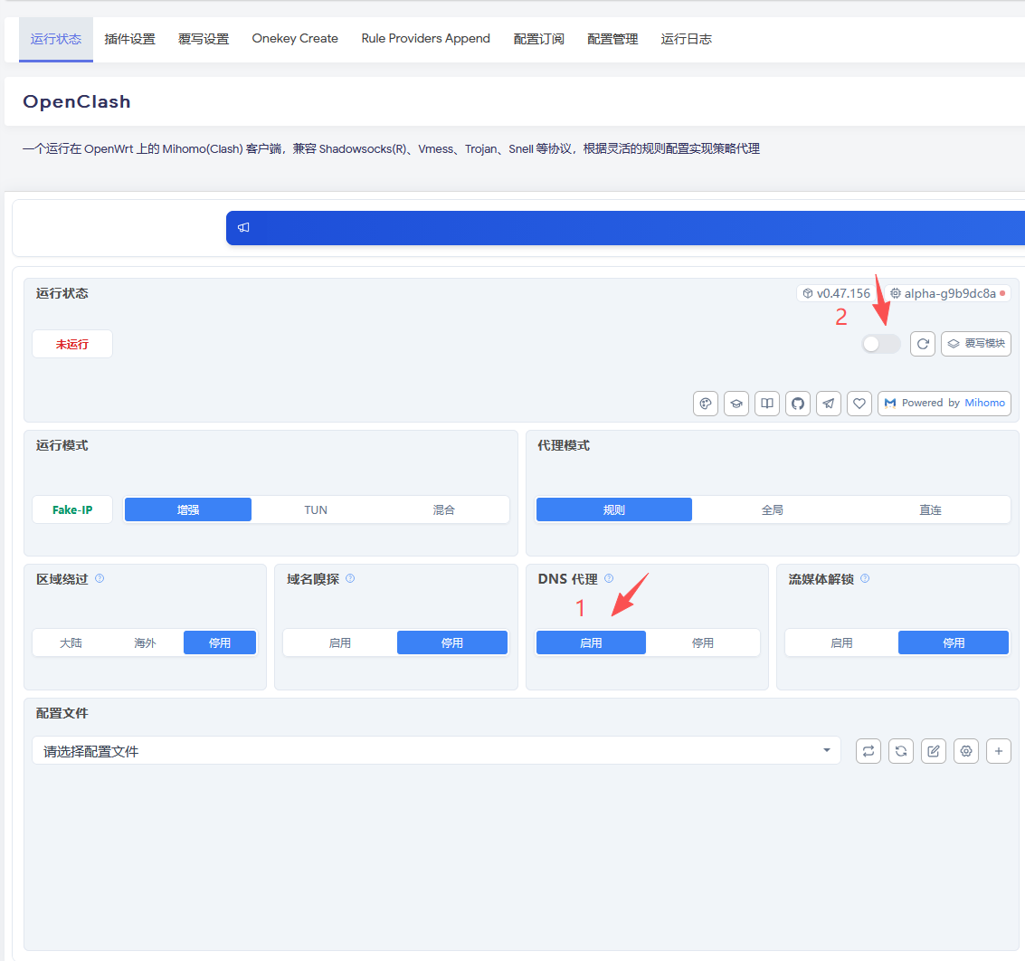Switch to the 插件设置 tab
1025x961 pixels.
130,39
